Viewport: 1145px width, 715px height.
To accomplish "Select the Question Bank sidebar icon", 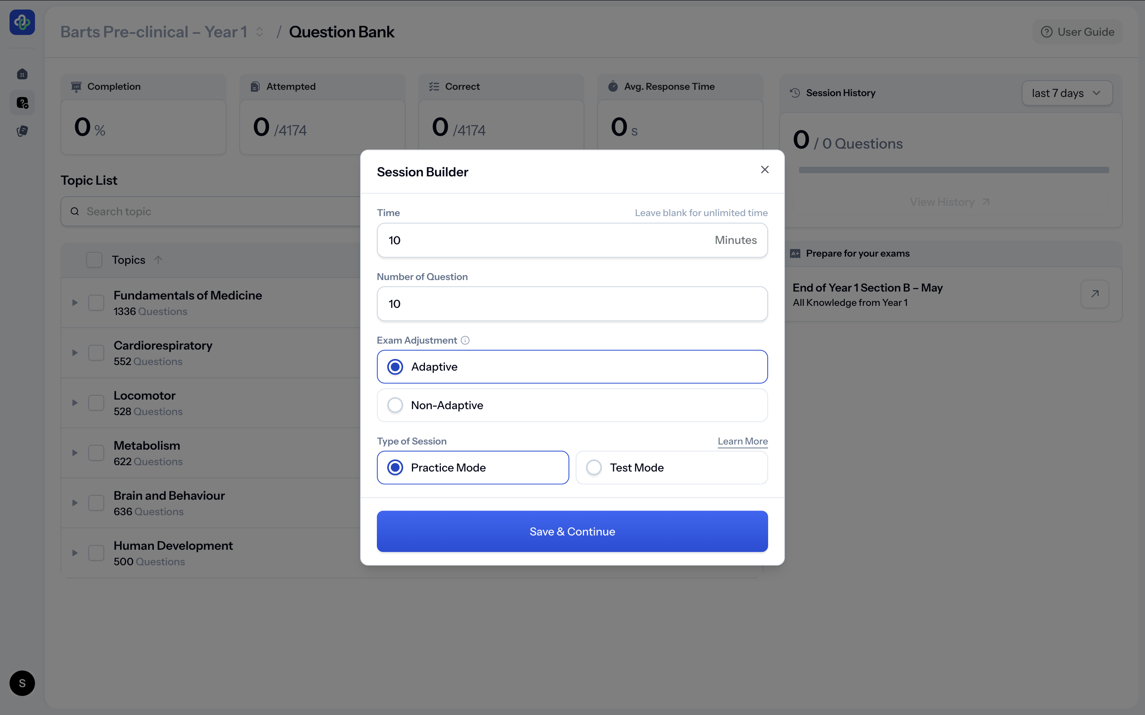I will [x=22, y=102].
